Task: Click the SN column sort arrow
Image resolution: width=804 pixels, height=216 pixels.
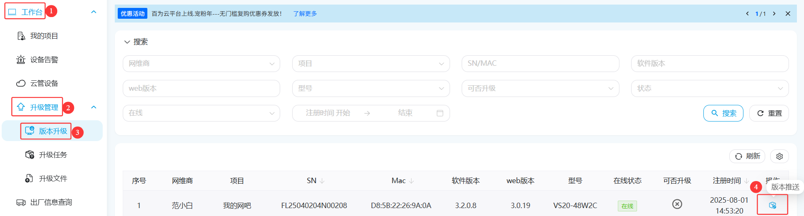Action: [322, 181]
